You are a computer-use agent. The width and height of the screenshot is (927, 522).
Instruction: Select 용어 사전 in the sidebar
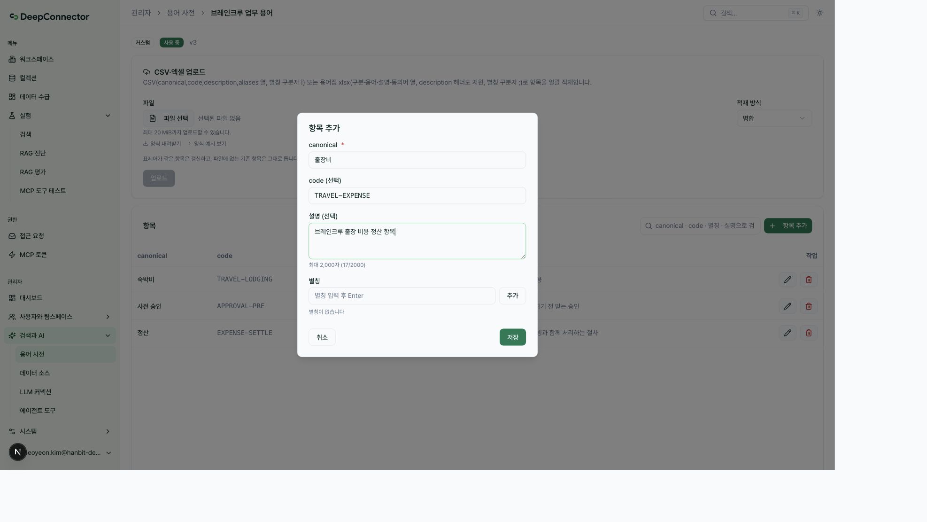(x=65, y=354)
